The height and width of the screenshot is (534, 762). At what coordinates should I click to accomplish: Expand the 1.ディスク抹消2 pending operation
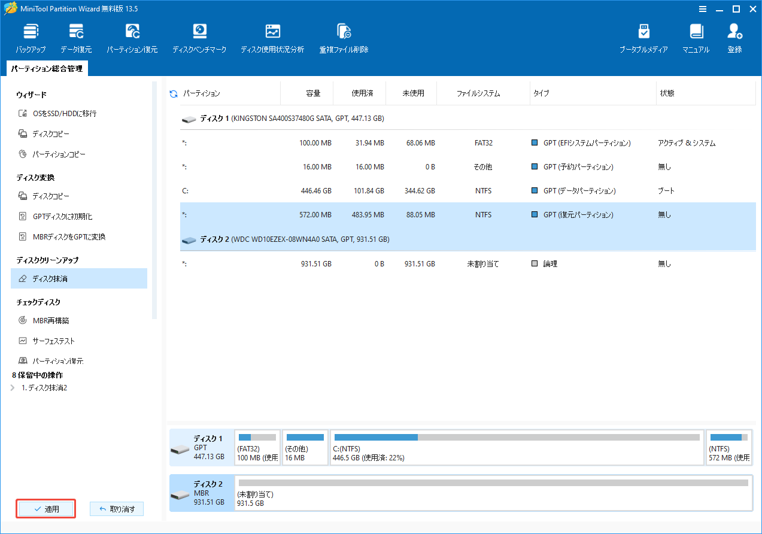[x=13, y=387]
